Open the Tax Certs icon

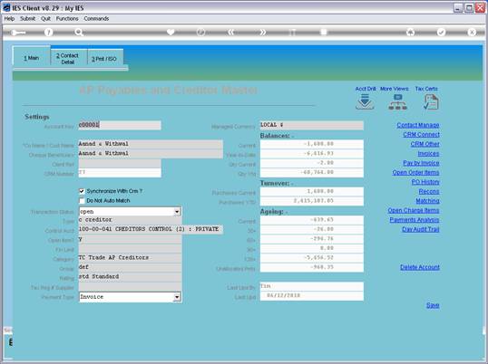(431, 102)
